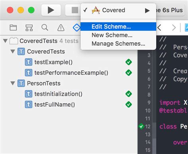Select the PersonTests test class row

click(x=69, y=83)
